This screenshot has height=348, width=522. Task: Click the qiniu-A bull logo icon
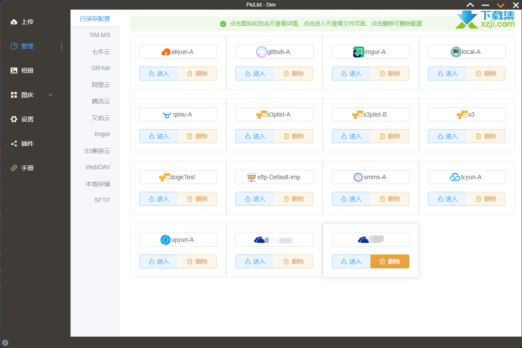(x=167, y=115)
